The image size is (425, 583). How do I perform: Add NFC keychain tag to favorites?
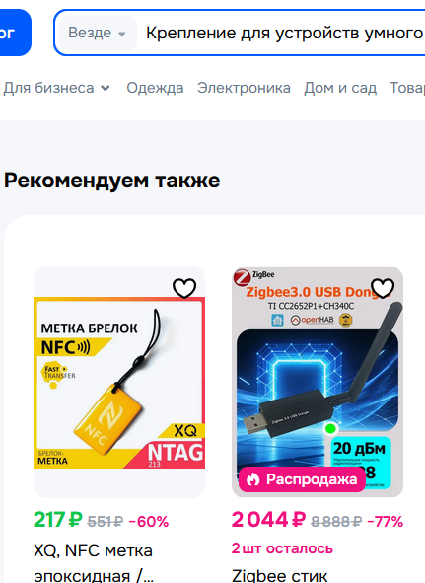coord(184,288)
